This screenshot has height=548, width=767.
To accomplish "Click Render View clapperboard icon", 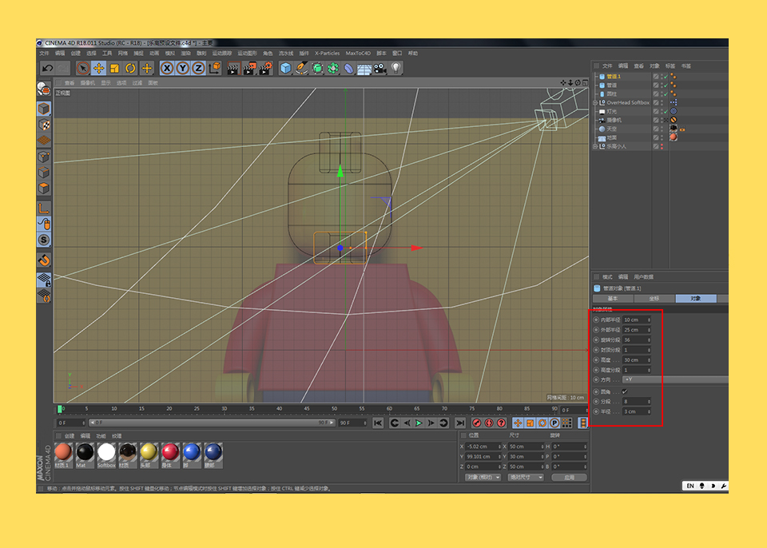I will 232,69.
